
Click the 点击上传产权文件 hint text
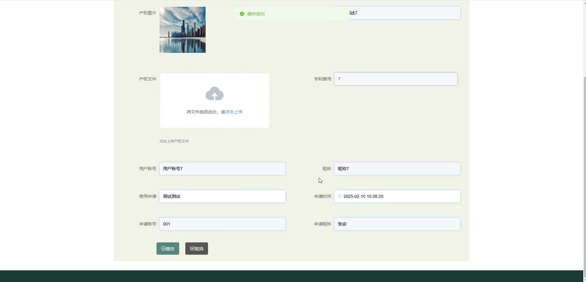pyautogui.click(x=174, y=141)
